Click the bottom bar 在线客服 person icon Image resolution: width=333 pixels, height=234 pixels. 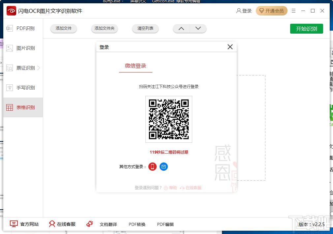click(x=52, y=224)
